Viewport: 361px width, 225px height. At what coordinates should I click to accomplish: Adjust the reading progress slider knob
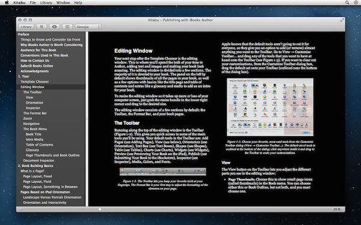click(x=100, y=209)
